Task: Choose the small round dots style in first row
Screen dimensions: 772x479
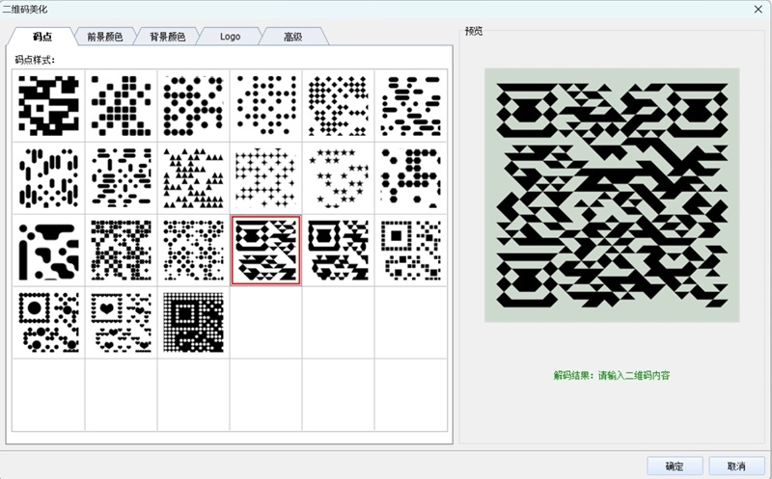Action: click(265, 105)
